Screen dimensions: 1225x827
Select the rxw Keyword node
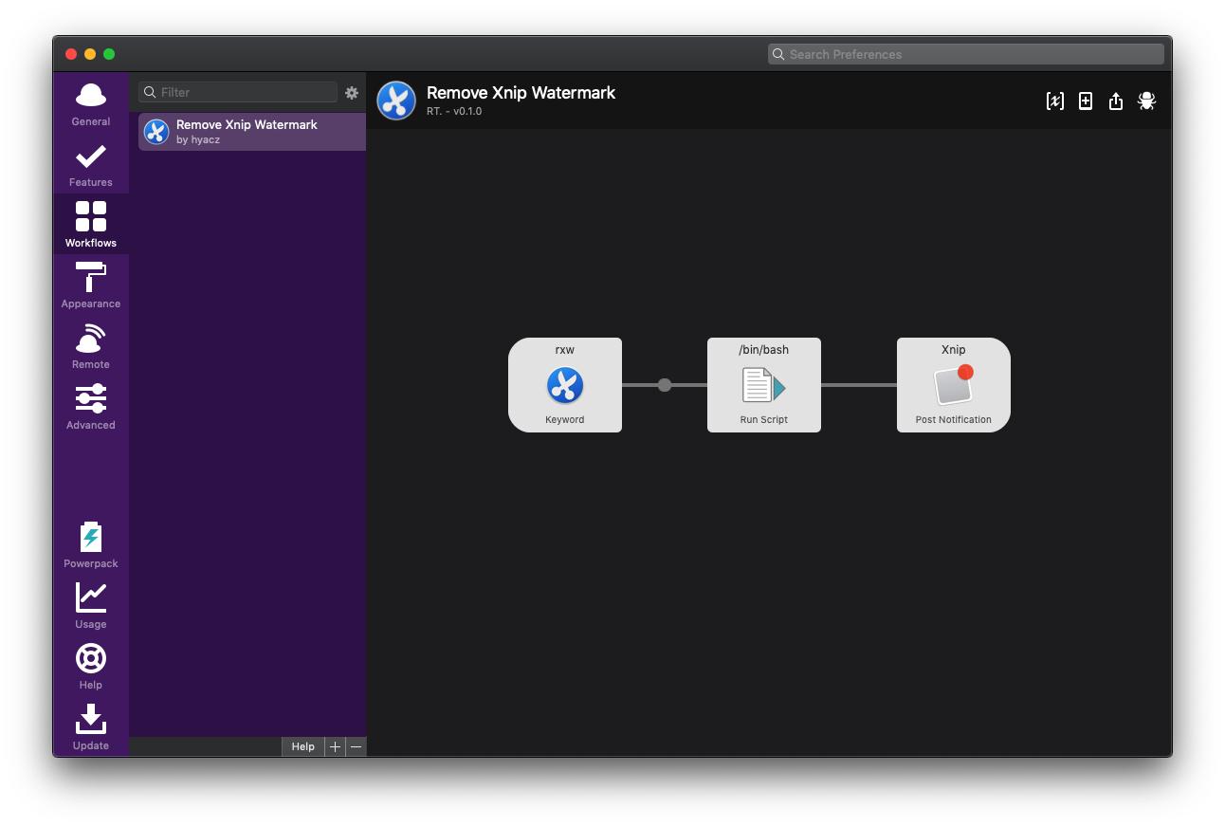(x=565, y=385)
